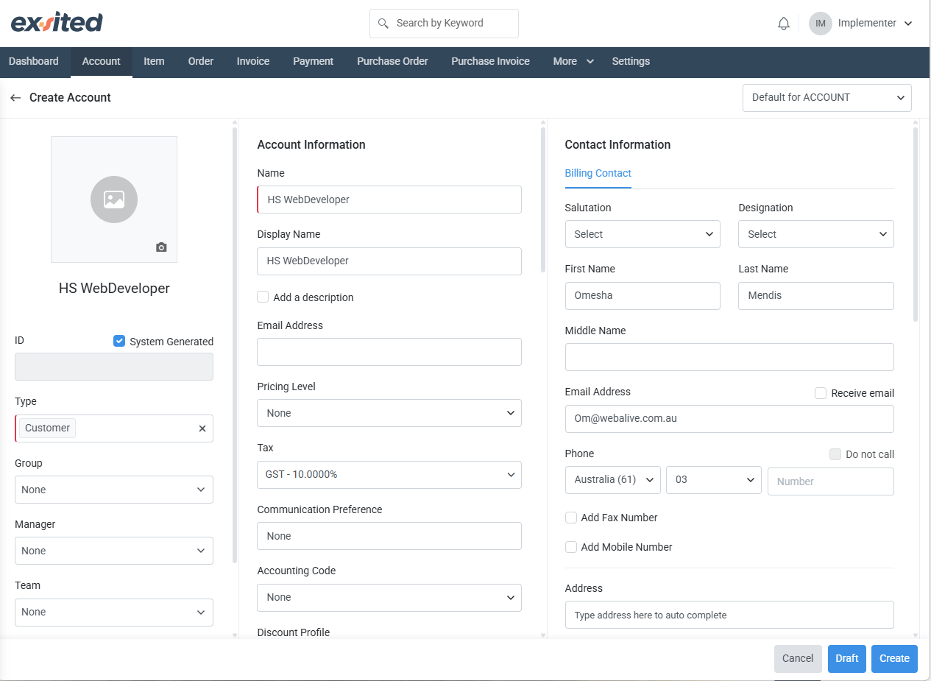Open notifications bell
The height and width of the screenshot is (681, 931).
[784, 24]
